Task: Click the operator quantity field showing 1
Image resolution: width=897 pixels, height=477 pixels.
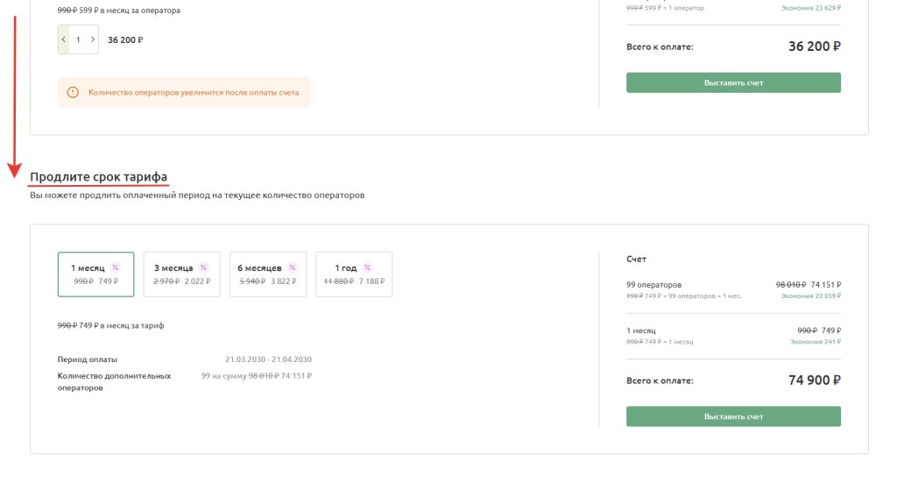Action: click(x=78, y=39)
